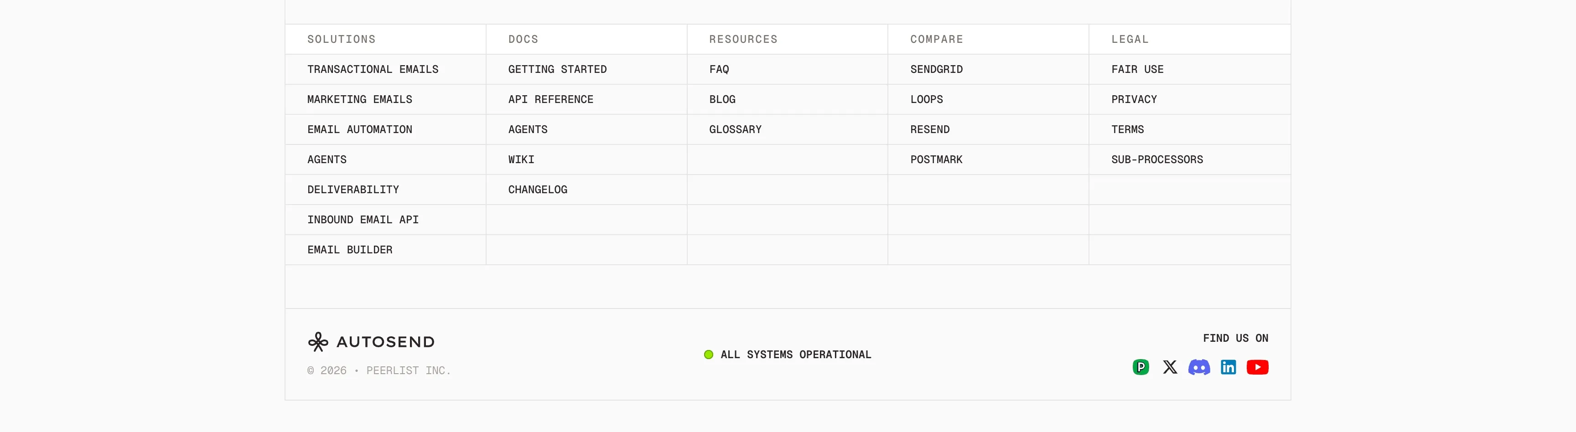Open the Glossary resources link
The width and height of the screenshot is (1576, 432).
click(736, 129)
